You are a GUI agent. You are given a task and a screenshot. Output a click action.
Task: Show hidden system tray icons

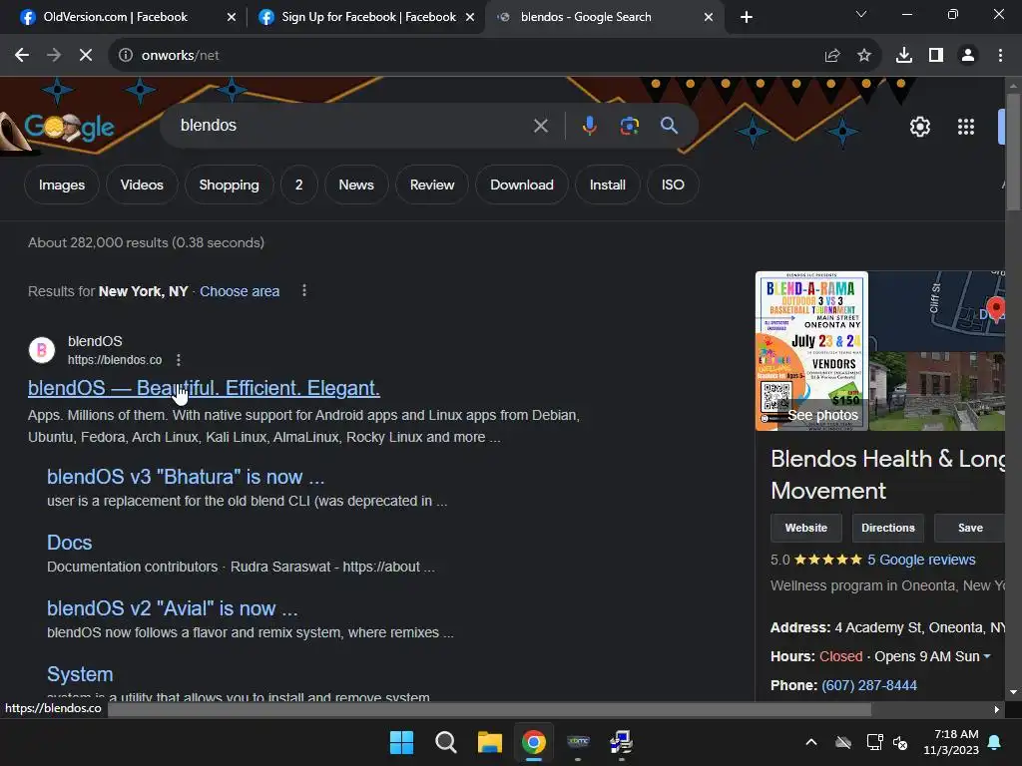810,742
